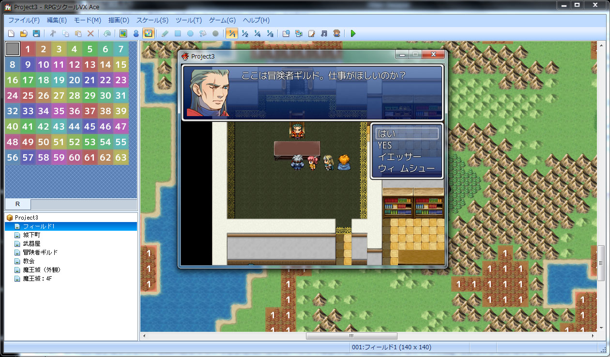Open the ゲーム(G) menu

[222, 20]
